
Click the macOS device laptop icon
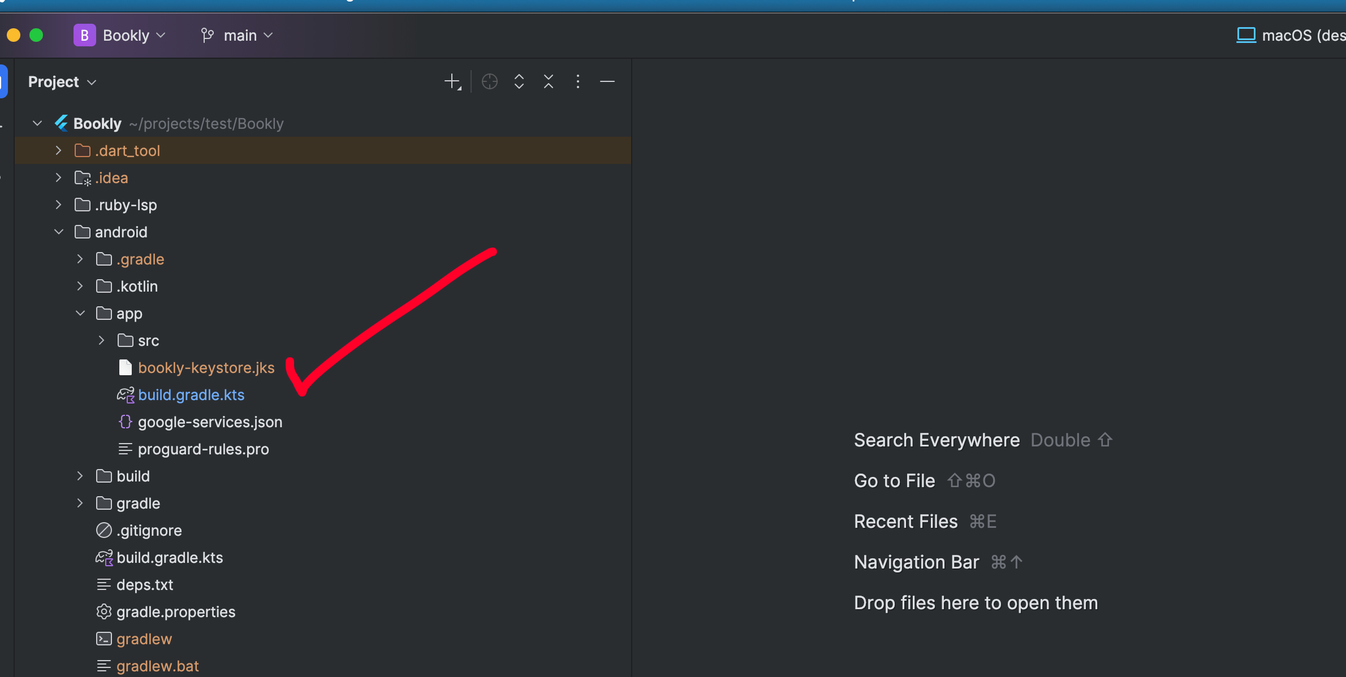coord(1246,35)
